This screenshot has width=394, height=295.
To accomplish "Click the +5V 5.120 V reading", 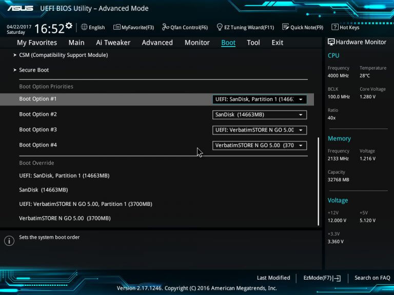I will (x=367, y=221).
